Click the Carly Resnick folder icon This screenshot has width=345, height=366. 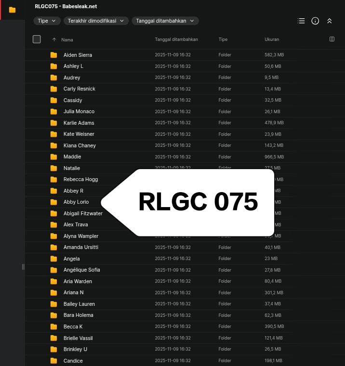(53, 89)
